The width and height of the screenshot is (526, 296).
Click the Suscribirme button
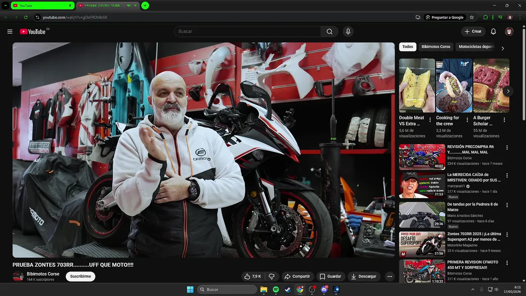tap(81, 277)
